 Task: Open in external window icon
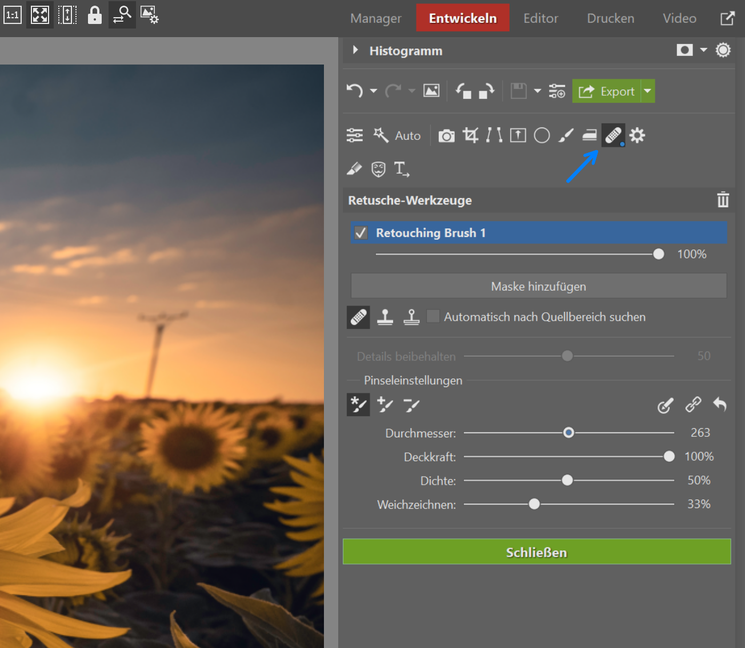tap(727, 18)
